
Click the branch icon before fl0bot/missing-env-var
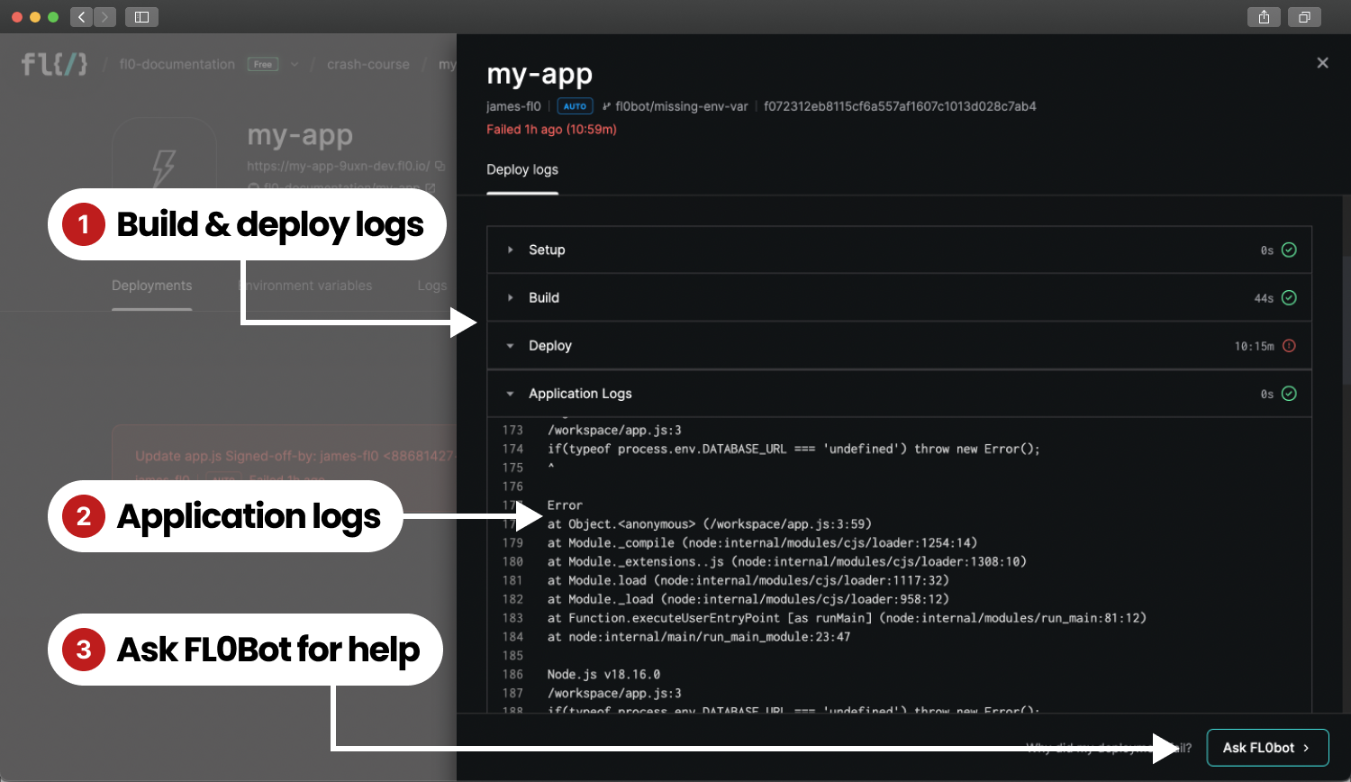pos(606,106)
